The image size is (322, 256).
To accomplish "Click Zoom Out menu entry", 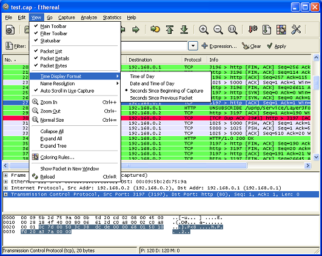I will tap(75, 111).
